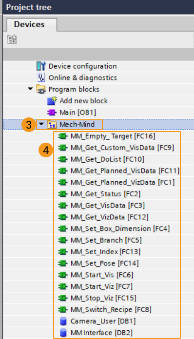Select MM_Get_VisData [FC3] text
Viewport: 194px width, 339px height.
click(x=108, y=206)
